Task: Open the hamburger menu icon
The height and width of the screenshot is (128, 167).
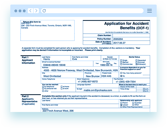Action: [150, 11]
